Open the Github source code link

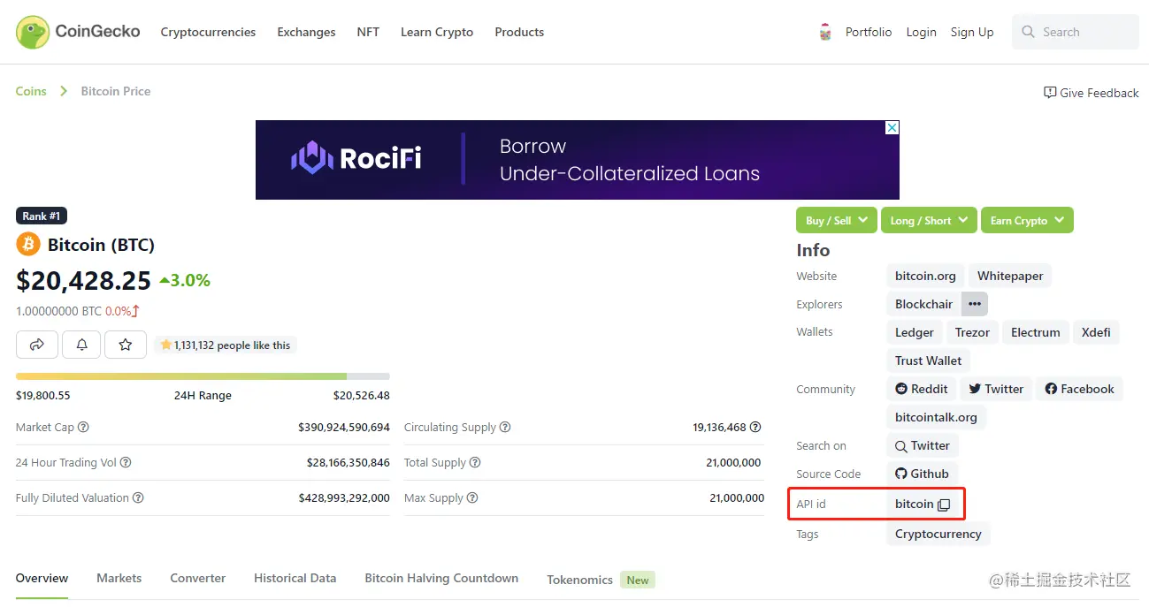click(x=922, y=474)
